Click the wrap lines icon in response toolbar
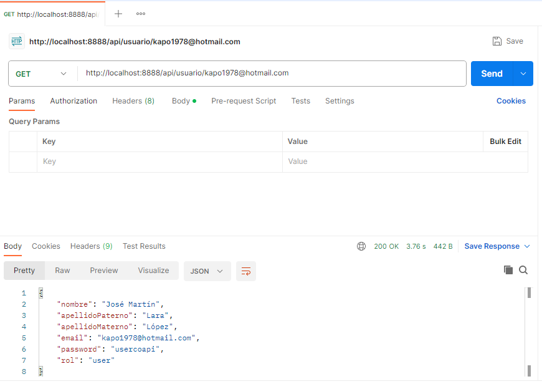The image size is (542, 384). (246, 271)
